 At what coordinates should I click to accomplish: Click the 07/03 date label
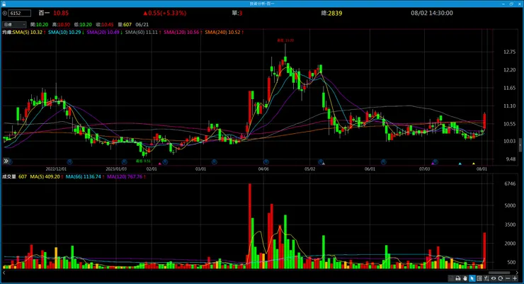(424, 169)
